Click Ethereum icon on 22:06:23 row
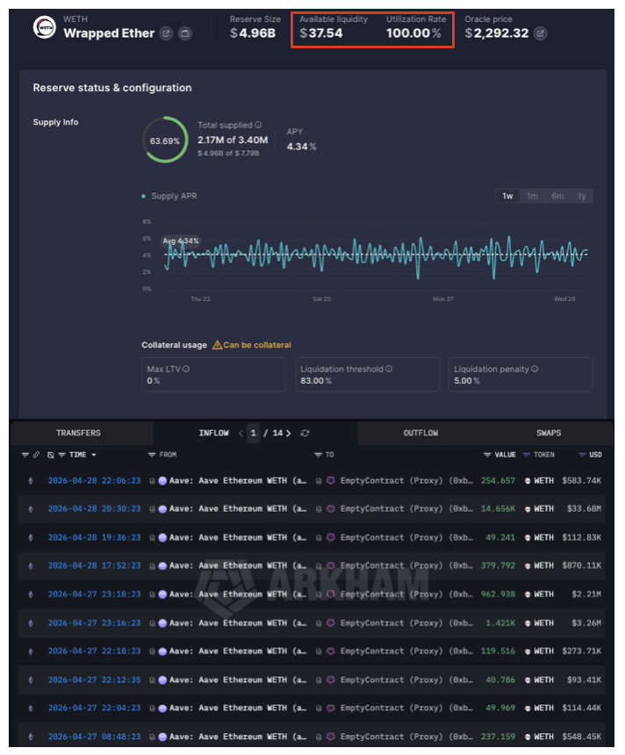 (x=31, y=480)
